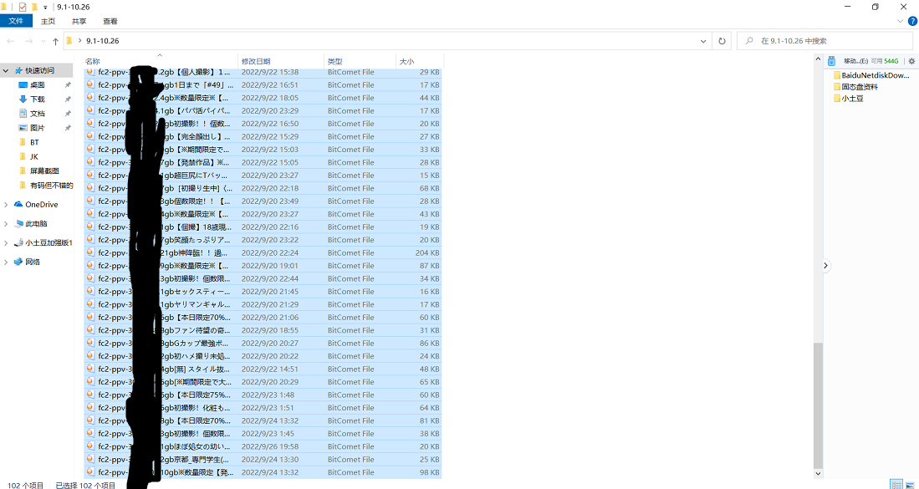Open the address bar history dropdown
This screenshot has height=489, width=919.
point(703,41)
